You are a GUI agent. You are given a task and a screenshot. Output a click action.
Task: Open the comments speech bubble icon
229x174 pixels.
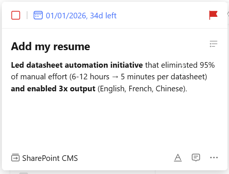point(196,158)
